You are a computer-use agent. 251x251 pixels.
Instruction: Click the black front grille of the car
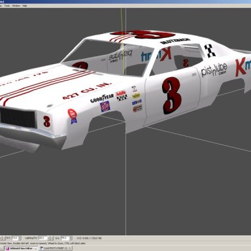pos(18,118)
